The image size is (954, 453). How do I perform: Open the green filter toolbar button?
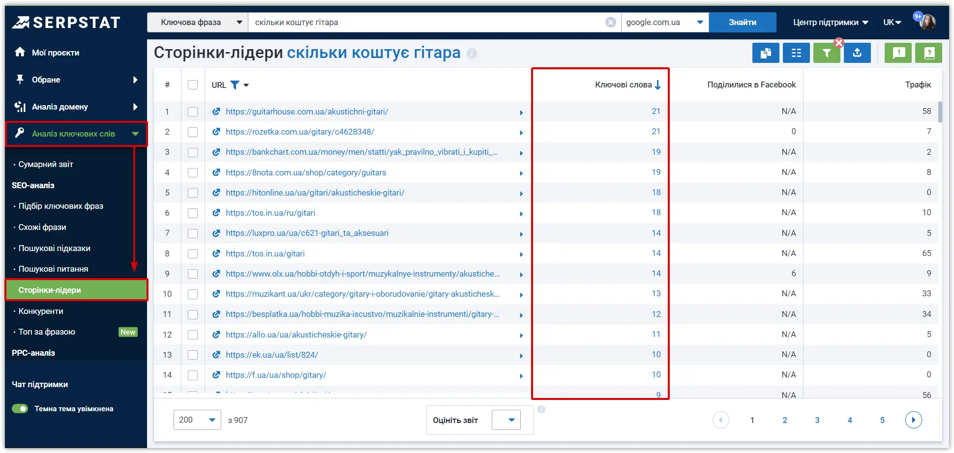(x=827, y=53)
